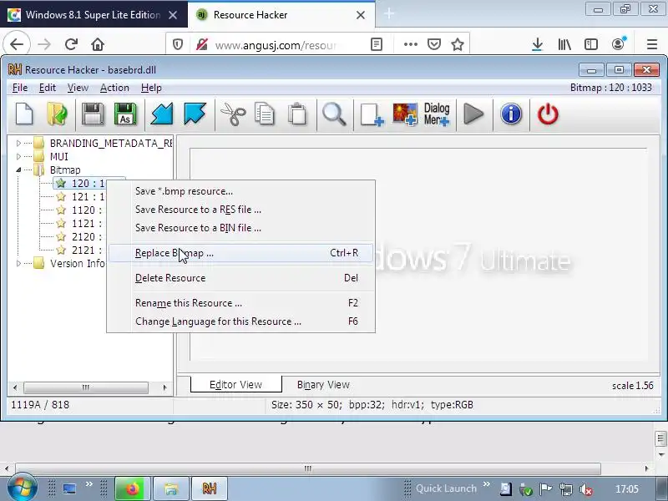Screen dimensions: 668x501
Task: Click the Paste clipboard icon
Action: pos(297,114)
